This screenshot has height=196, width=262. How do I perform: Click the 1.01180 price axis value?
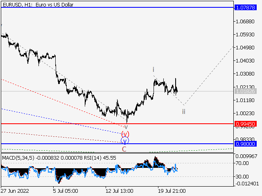[245, 100]
